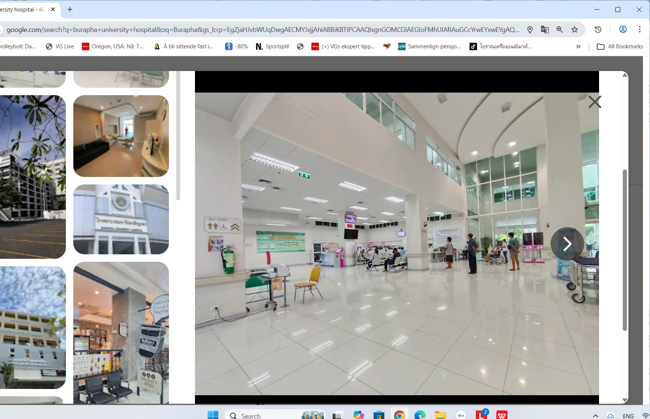Open Chrome's three-dot menu
Viewport: 650px width, 419px height.
pos(640,29)
